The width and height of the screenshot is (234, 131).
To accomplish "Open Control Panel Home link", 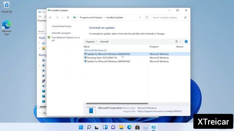I will coord(61,26).
